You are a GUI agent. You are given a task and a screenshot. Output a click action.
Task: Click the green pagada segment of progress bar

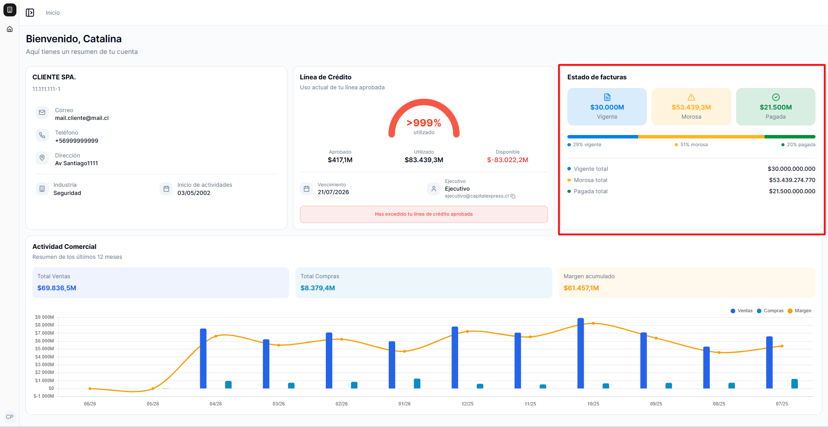tap(790, 137)
